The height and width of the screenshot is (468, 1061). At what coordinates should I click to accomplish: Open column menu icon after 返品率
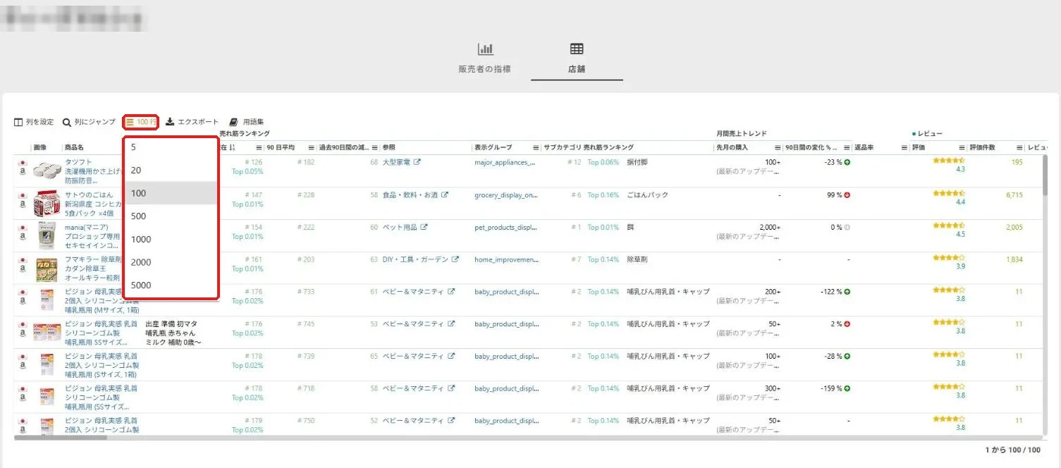tap(904, 147)
